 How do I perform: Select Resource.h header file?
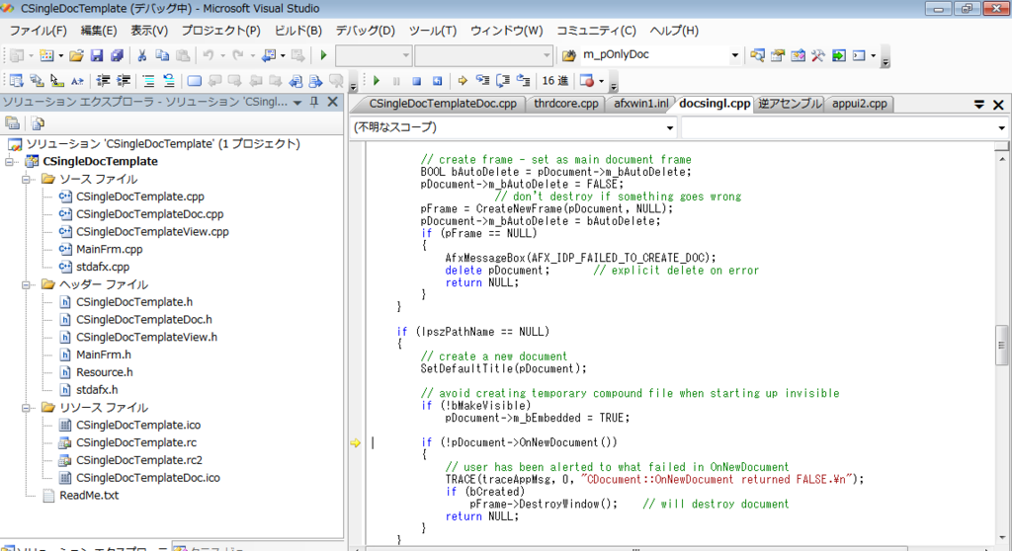pyautogui.click(x=105, y=372)
